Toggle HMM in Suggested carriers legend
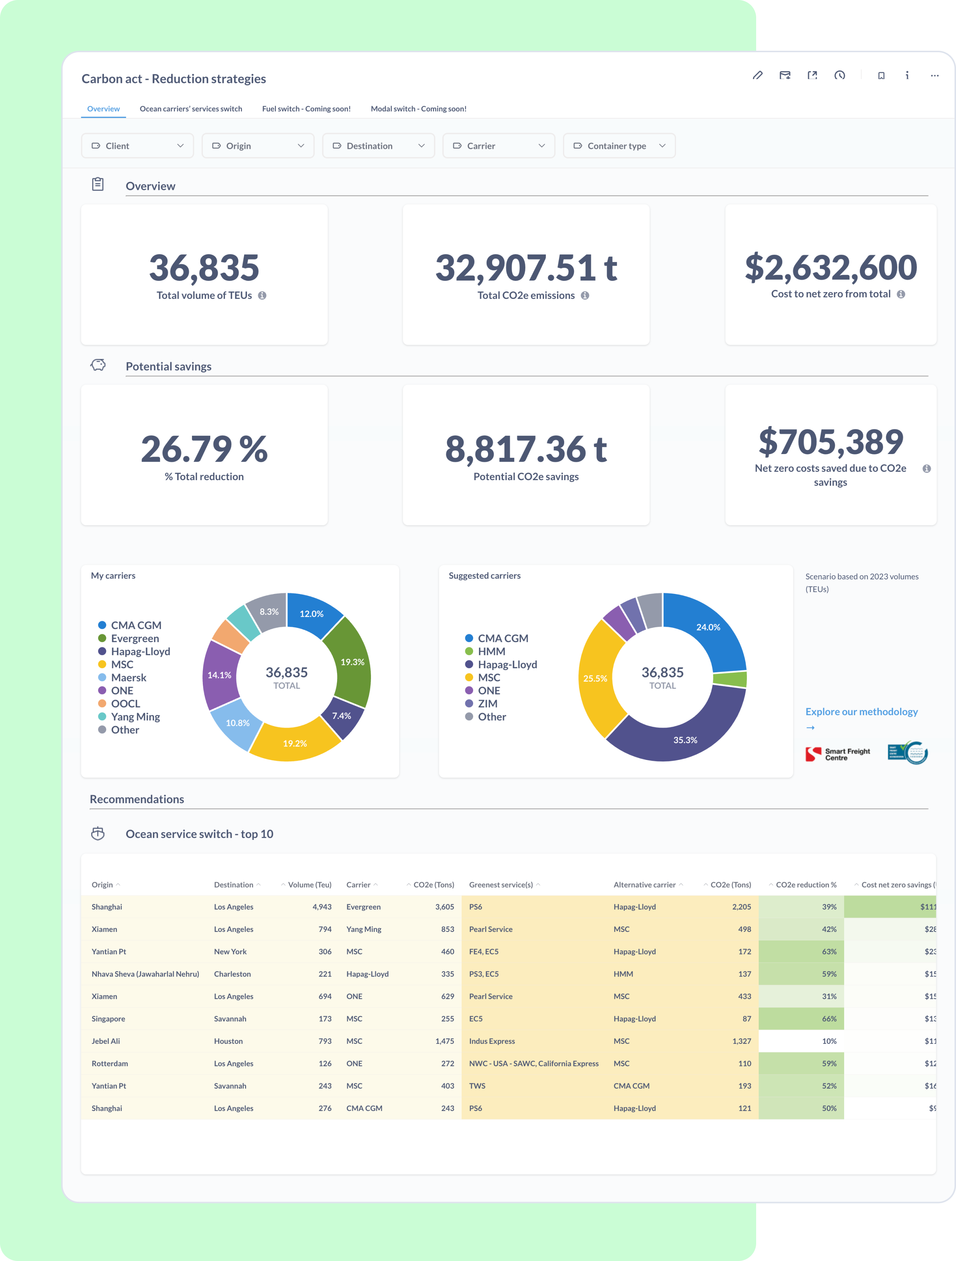Image resolution: width=956 pixels, height=1261 pixels. (x=485, y=652)
